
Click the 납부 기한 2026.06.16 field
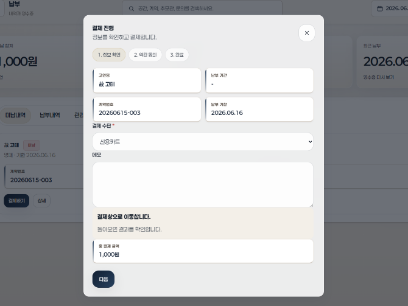(259, 109)
